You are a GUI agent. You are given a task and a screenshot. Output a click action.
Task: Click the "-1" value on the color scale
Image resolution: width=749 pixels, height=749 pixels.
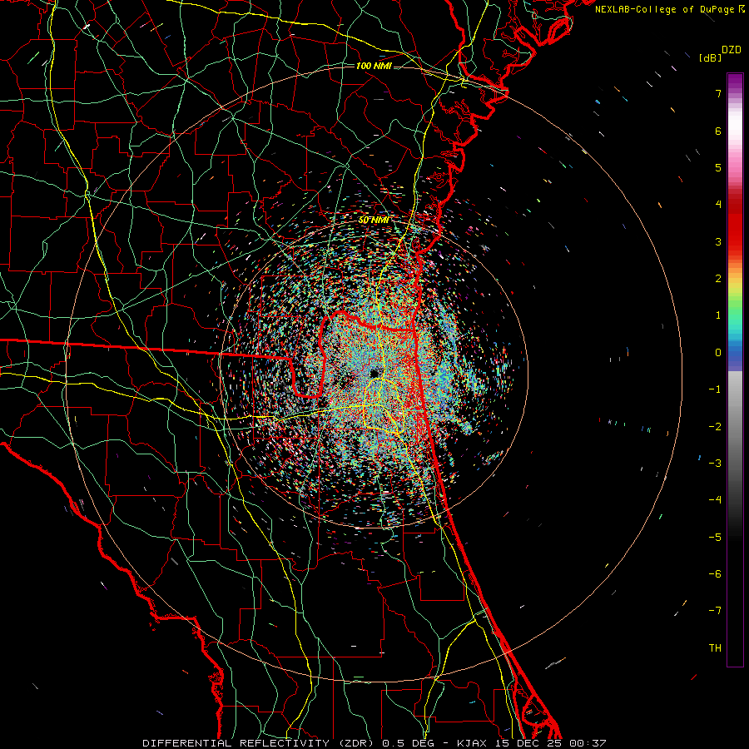[715, 389]
